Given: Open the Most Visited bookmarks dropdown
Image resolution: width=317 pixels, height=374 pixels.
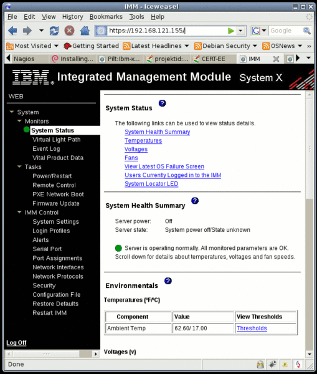Looking at the screenshot, I should [x=56, y=46].
